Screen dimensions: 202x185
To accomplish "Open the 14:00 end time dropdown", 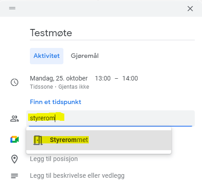I will point(130,78).
